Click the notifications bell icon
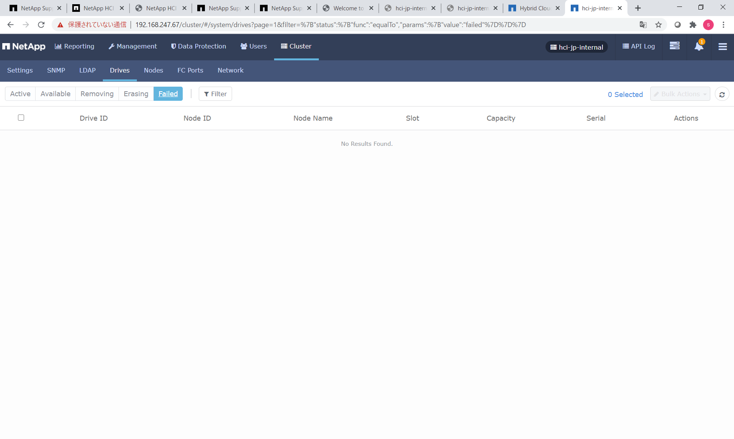The height and width of the screenshot is (439, 734). (699, 47)
